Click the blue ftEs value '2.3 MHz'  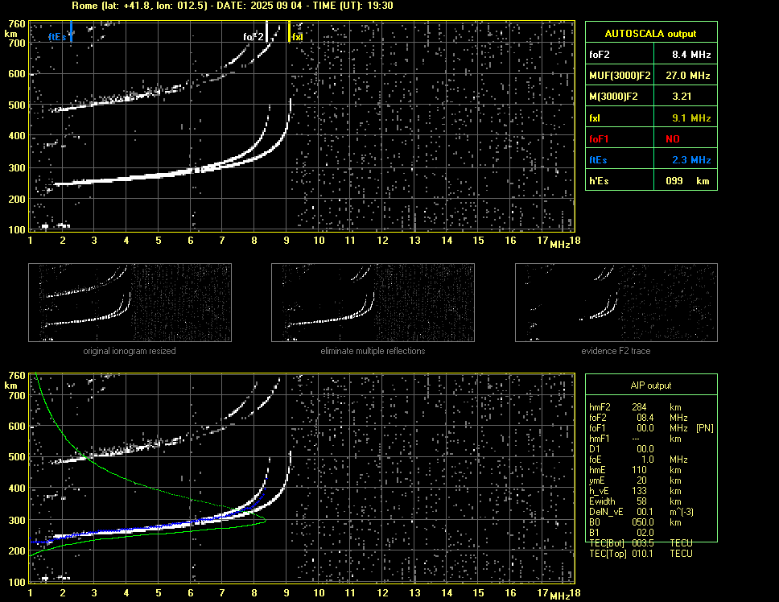click(x=691, y=160)
